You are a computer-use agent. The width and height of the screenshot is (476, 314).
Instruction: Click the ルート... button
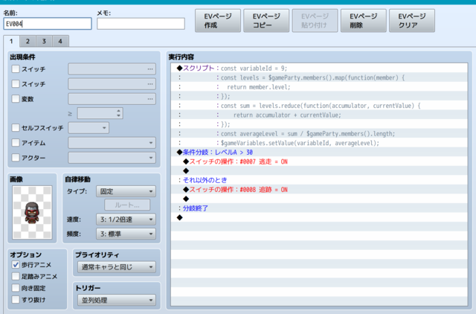127,205
